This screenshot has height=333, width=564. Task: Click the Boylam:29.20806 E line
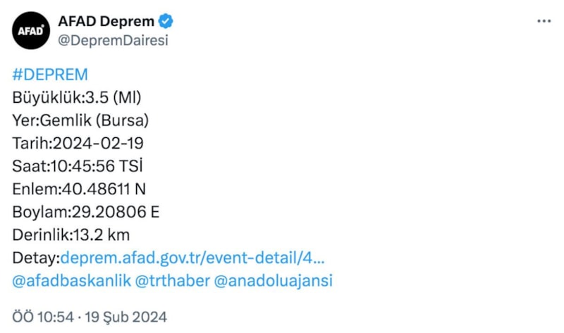tap(87, 212)
